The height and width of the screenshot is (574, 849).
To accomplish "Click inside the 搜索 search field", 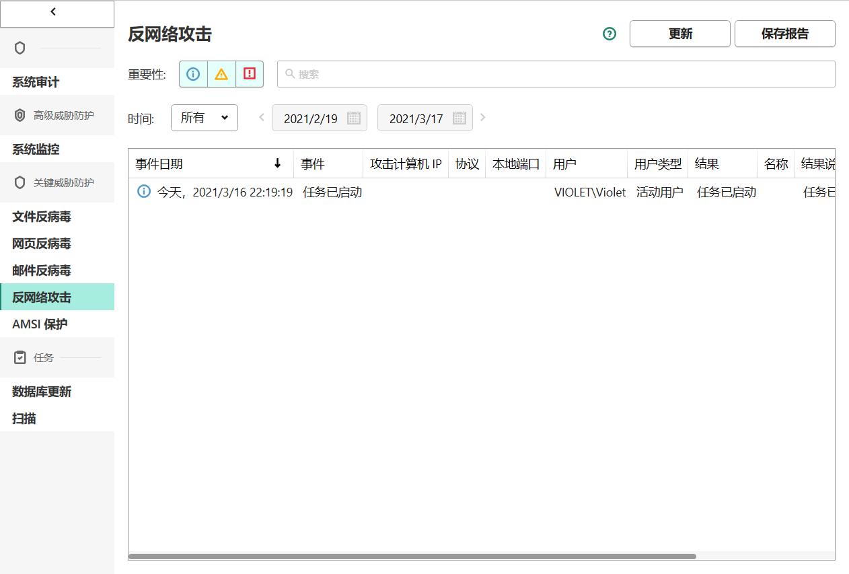I will (471, 74).
